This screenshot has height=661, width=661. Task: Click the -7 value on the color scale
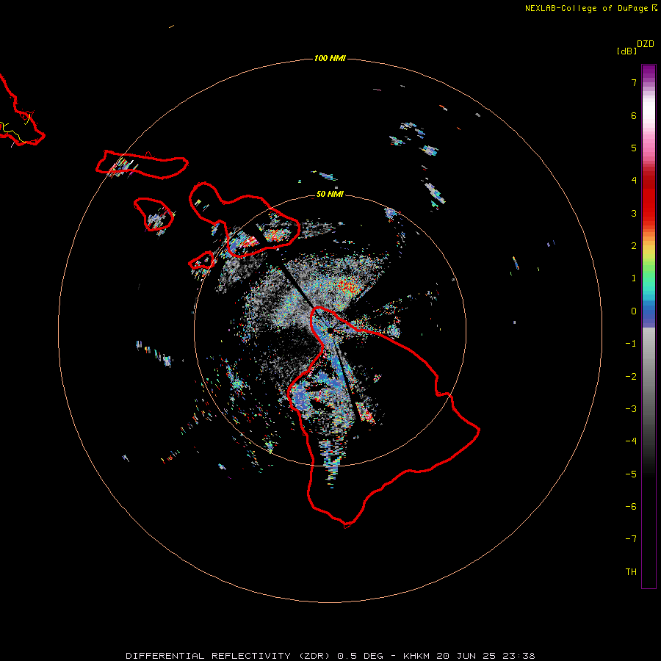tap(631, 539)
